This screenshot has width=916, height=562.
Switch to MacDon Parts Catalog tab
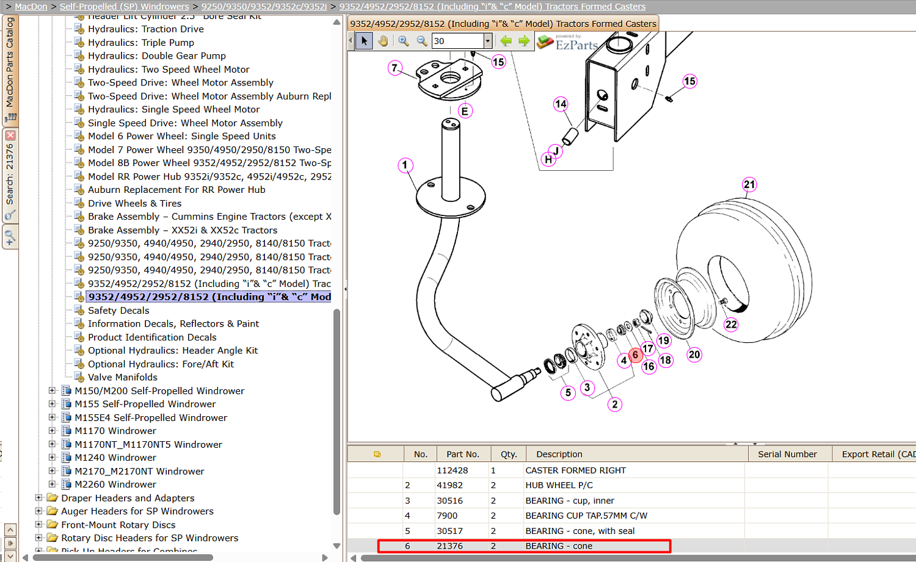(10, 68)
